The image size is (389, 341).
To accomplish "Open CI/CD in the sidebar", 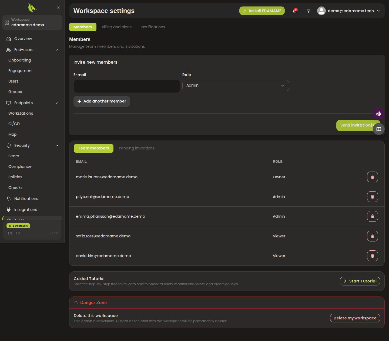I will (x=14, y=124).
